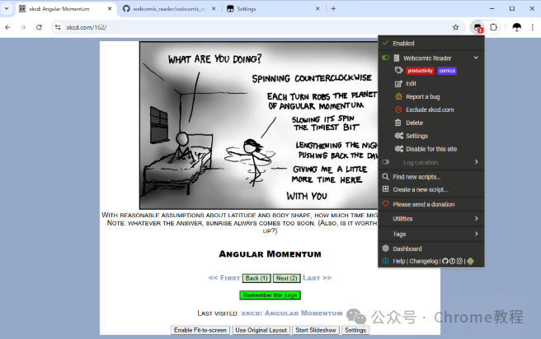The width and height of the screenshot is (541, 339).
Task: Click the script Settings gears icon
Action: tap(399, 136)
